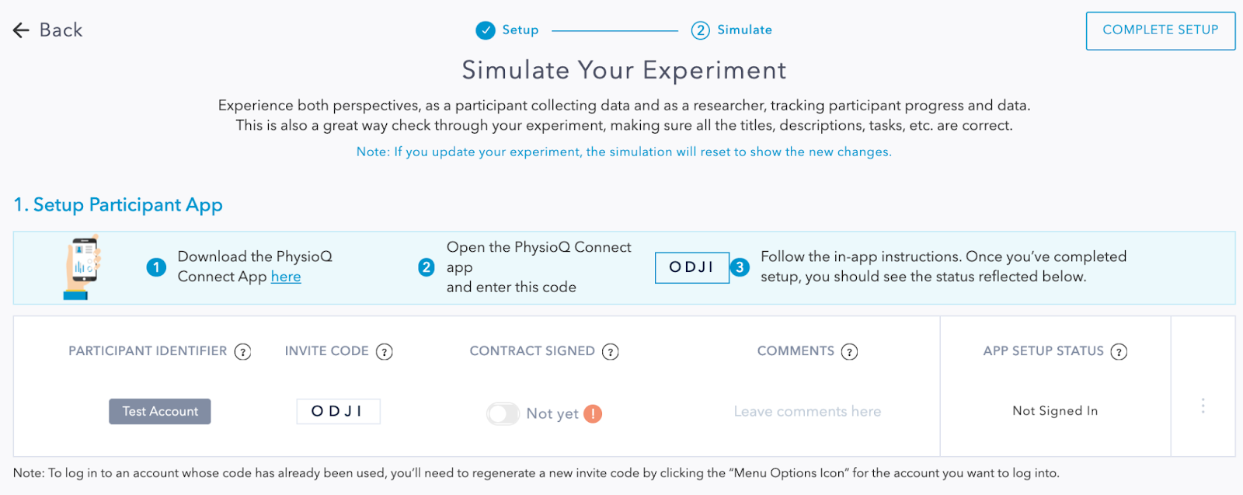
Task: Click the ODJI code in instructions banner
Action: point(691,267)
